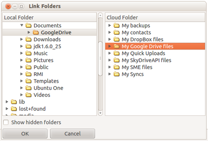Image resolution: width=208 pixels, height=141 pixels.
Task: Expand the My Google Drive files node
Action: click(110, 46)
